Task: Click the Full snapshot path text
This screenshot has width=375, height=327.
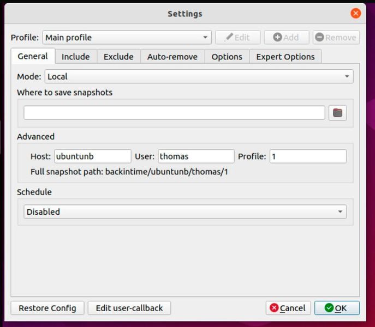Action: [129, 172]
